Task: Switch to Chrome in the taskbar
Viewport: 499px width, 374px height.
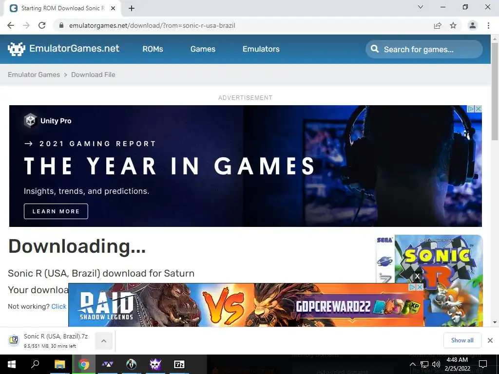Action: tap(84, 364)
